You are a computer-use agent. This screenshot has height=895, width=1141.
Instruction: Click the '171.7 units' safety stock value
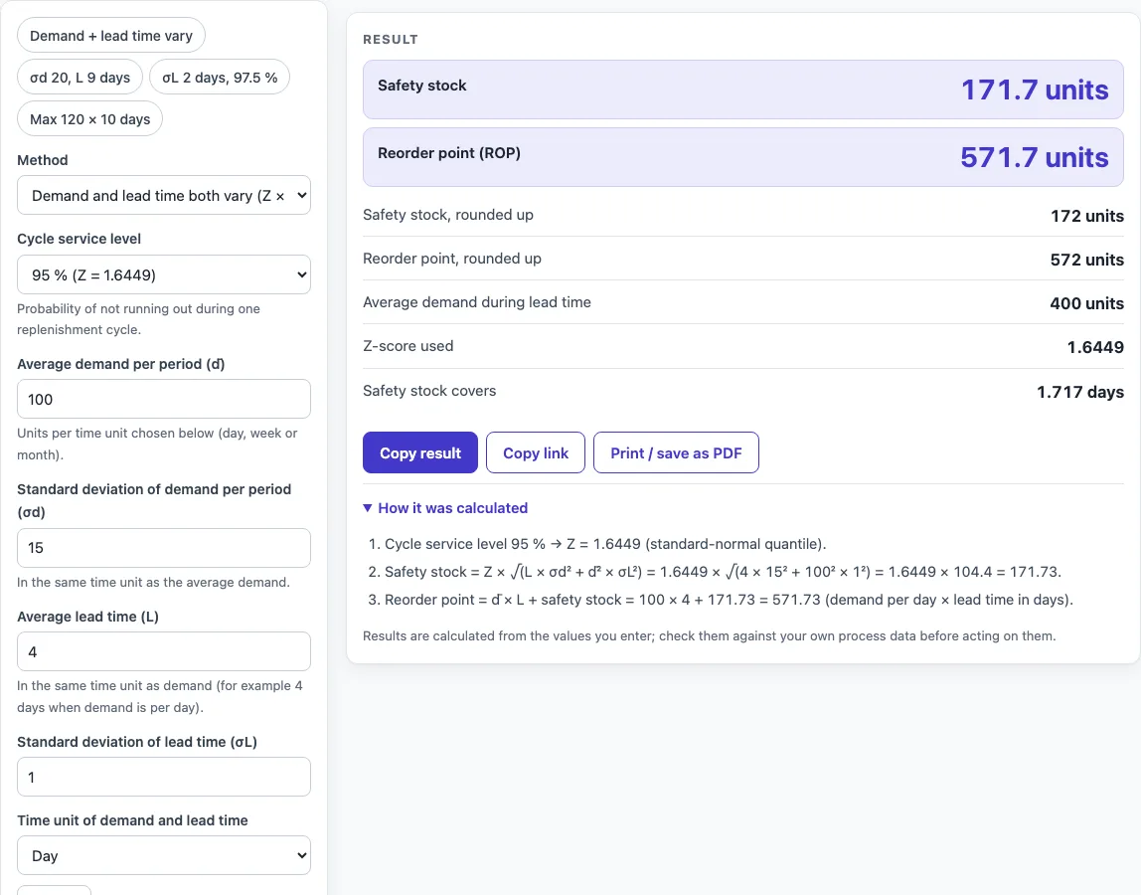pyautogui.click(x=1035, y=89)
